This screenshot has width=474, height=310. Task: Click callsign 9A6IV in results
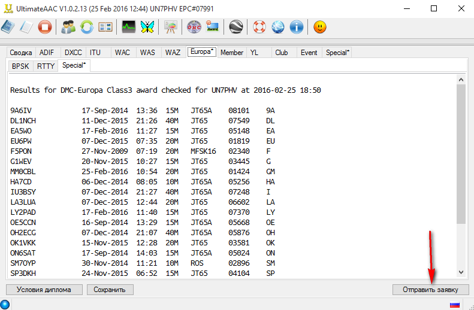(21, 111)
